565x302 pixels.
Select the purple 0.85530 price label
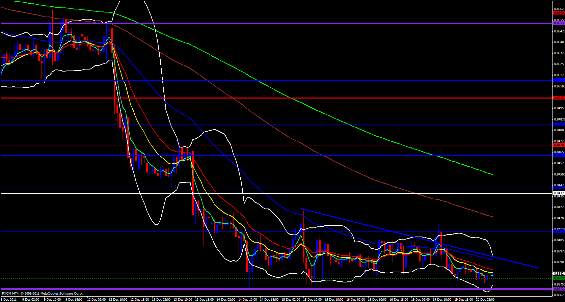coord(559,23)
